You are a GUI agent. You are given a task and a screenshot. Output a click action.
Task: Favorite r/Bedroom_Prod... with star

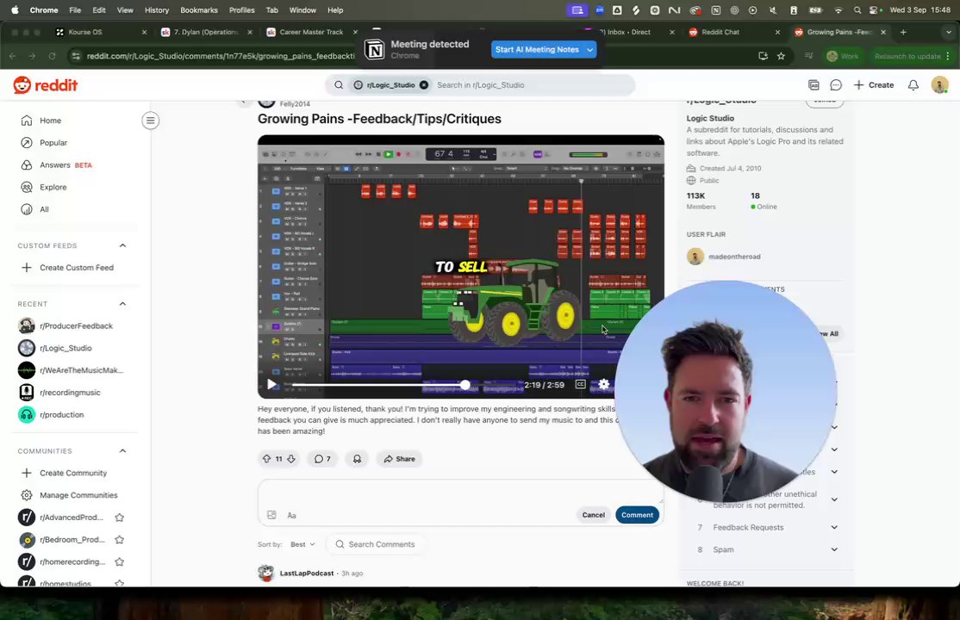coord(120,539)
